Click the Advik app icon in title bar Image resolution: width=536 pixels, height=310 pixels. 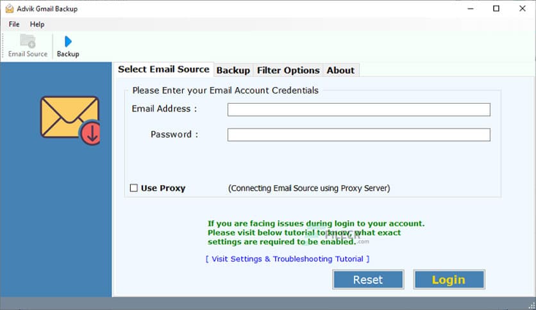tap(9, 8)
